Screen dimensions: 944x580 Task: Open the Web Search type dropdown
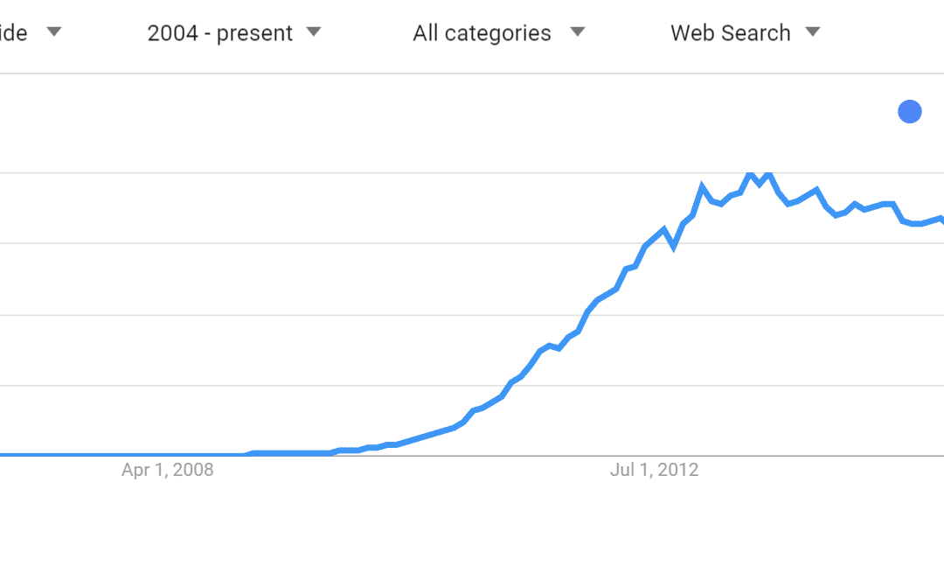tap(730, 33)
